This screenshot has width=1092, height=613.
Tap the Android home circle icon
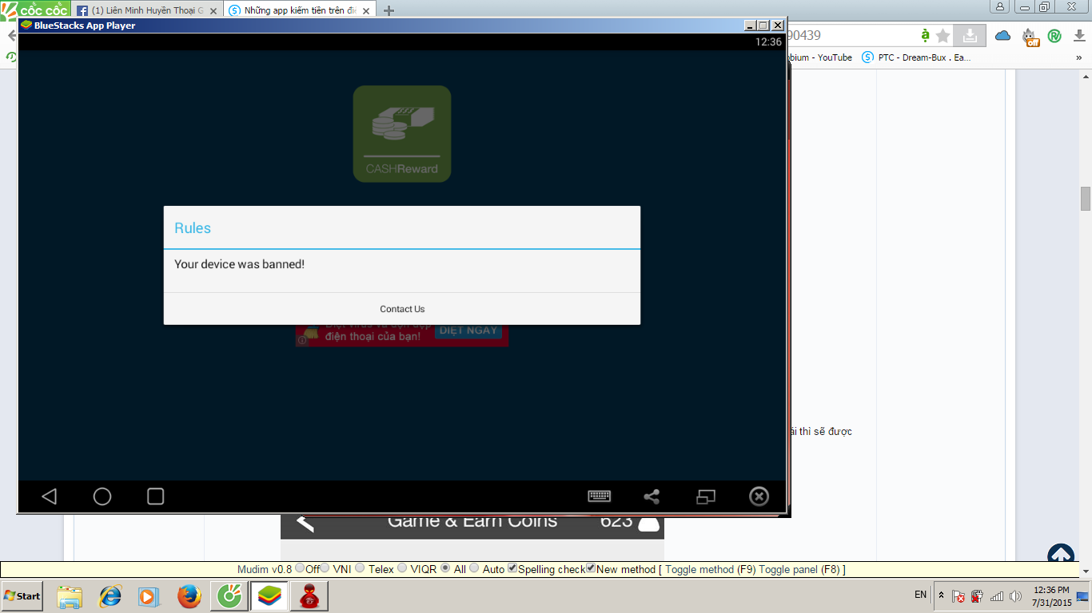pos(102,496)
